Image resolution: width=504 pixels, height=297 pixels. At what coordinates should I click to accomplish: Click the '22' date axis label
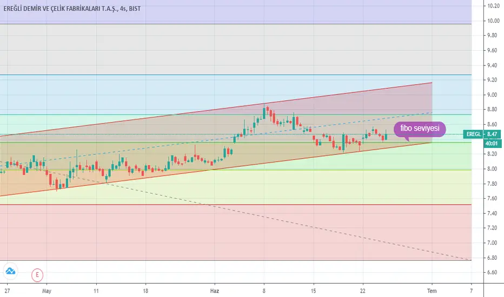[363, 291]
